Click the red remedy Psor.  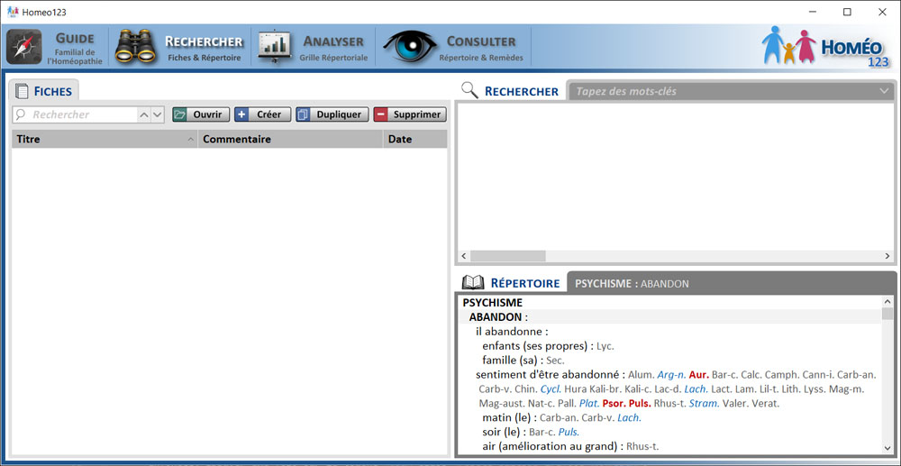pos(613,404)
